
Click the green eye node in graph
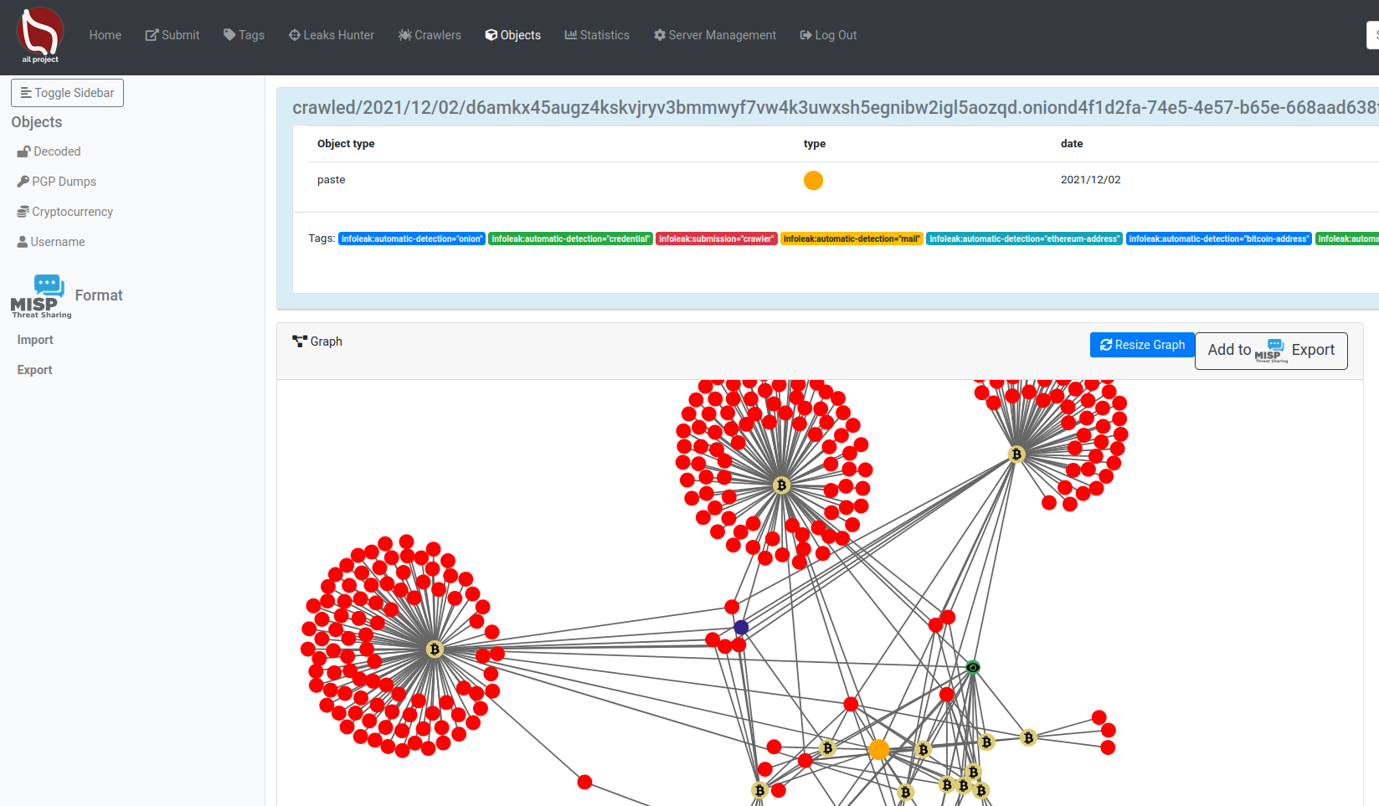point(973,667)
